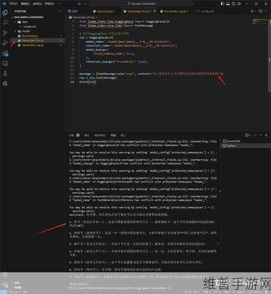Open the Search view icon

click(5, 23)
